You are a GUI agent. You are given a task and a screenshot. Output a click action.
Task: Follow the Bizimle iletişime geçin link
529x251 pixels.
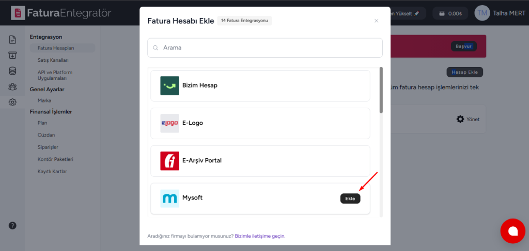pyautogui.click(x=260, y=236)
